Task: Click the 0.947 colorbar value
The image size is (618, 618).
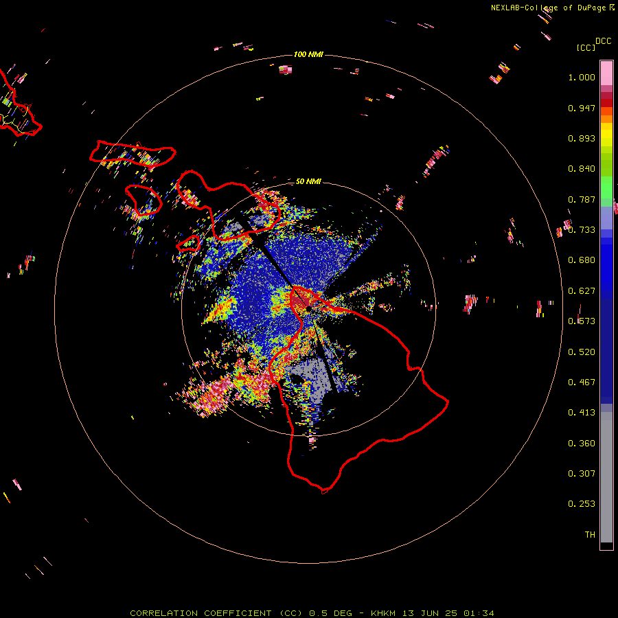Action: [x=582, y=108]
